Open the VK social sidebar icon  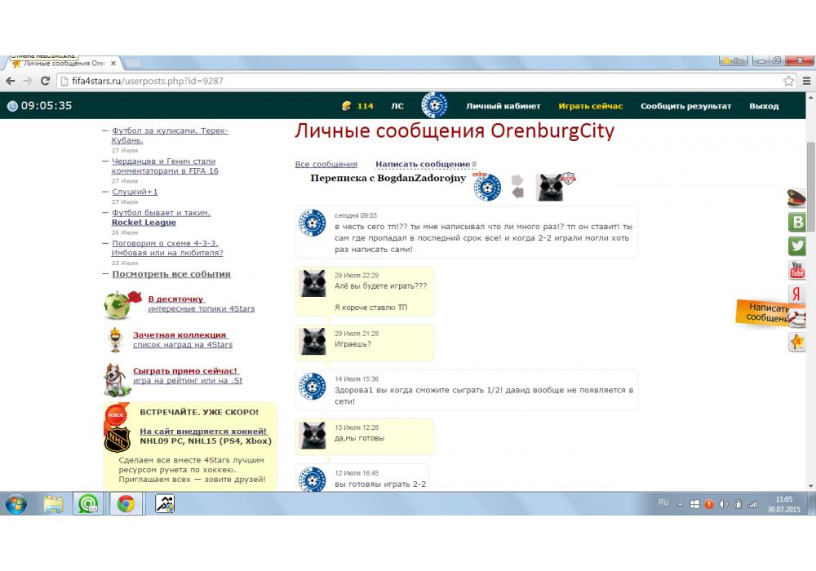click(x=797, y=222)
